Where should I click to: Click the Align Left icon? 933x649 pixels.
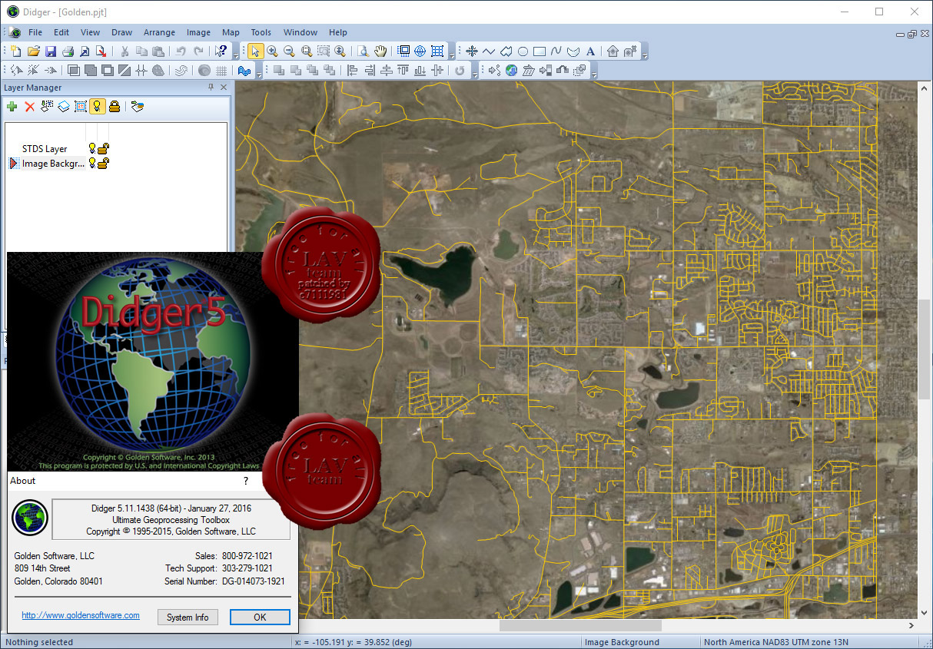353,70
